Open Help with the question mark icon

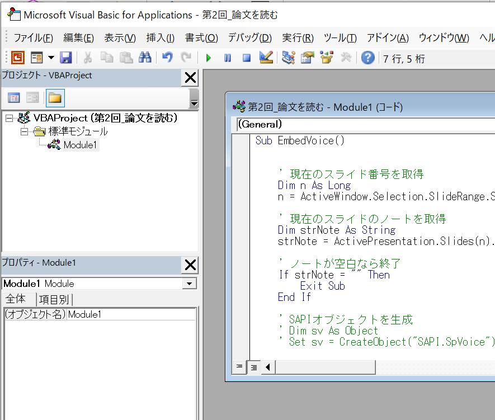[x=367, y=58]
